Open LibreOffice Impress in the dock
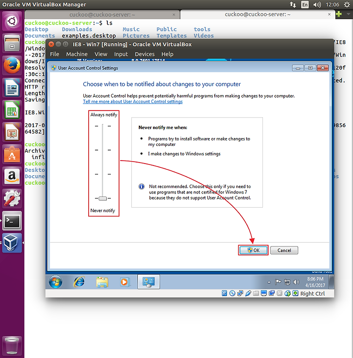Screen dimensions: 353x358 point(12,132)
